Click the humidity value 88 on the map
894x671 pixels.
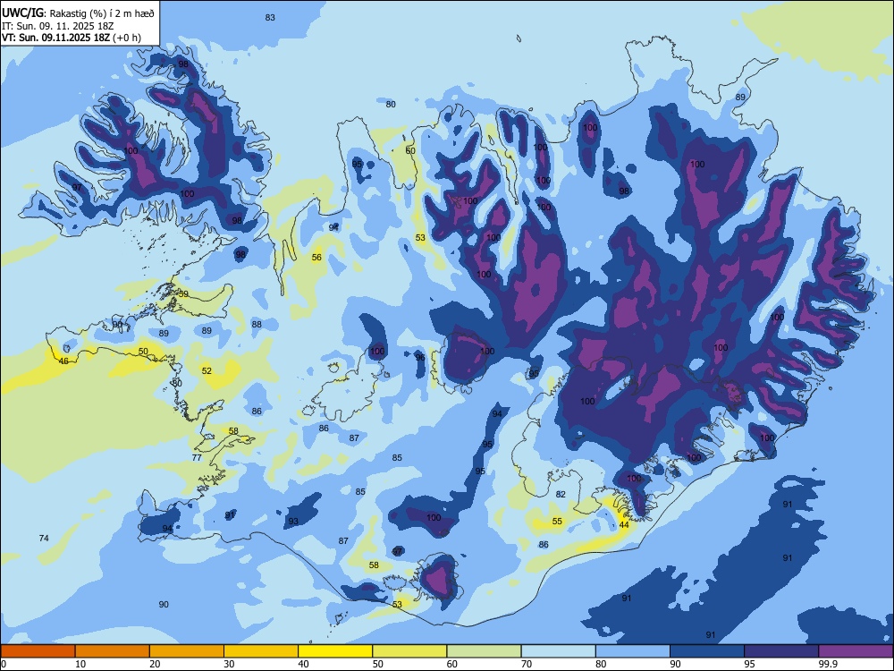point(257,324)
